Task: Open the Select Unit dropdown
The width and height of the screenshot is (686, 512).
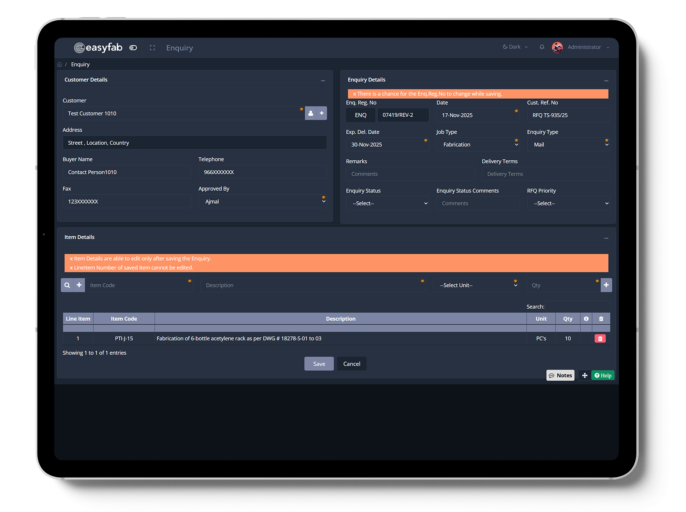Action: click(x=476, y=285)
